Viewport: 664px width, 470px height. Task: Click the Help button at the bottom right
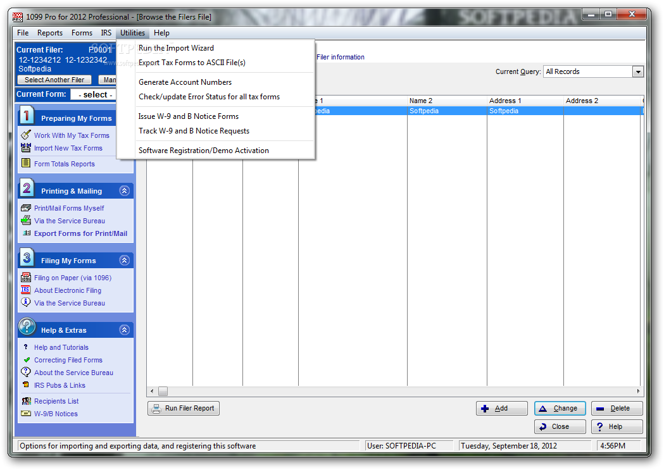[x=617, y=426]
